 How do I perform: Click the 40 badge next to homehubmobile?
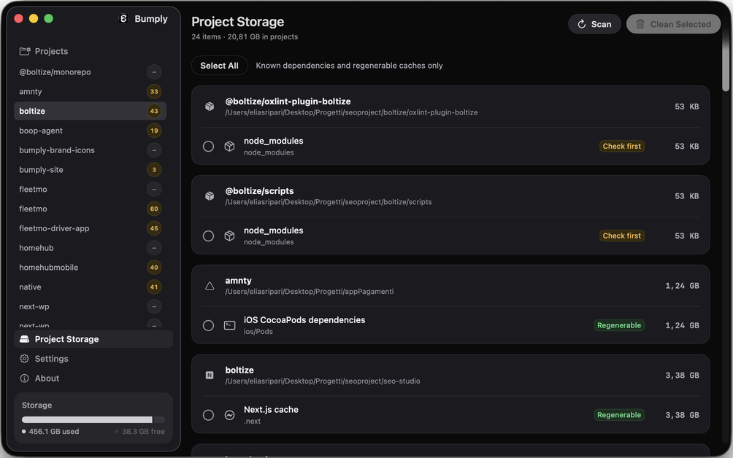pos(154,268)
